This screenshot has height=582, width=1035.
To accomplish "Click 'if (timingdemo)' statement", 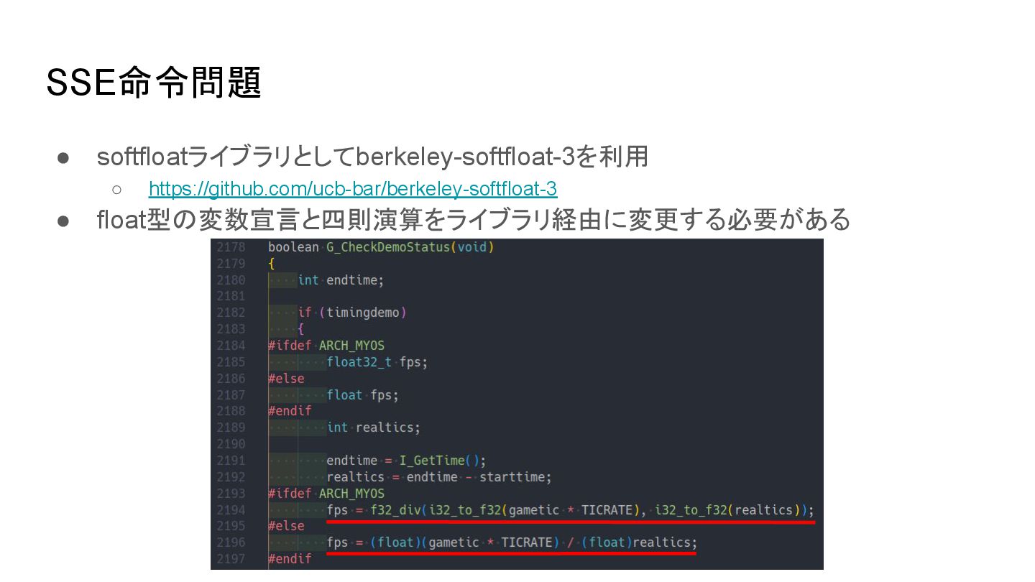I will click(x=352, y=313).
